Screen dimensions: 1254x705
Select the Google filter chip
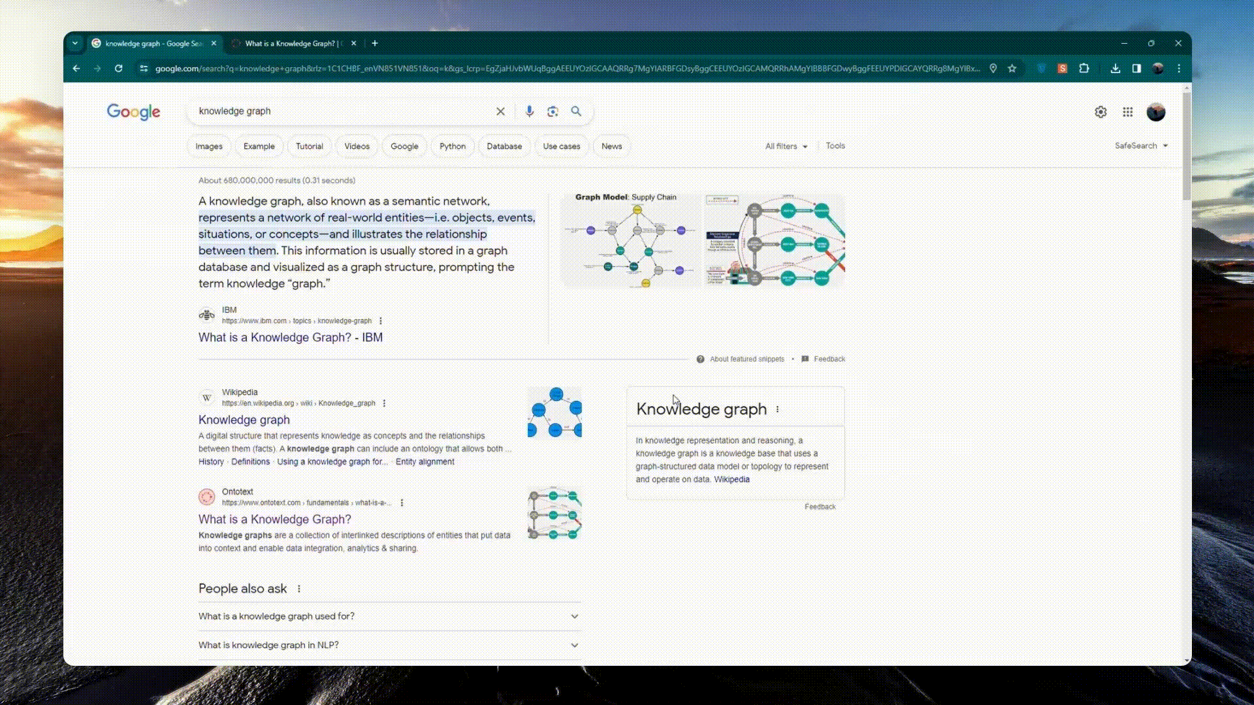tap(404, 146)
